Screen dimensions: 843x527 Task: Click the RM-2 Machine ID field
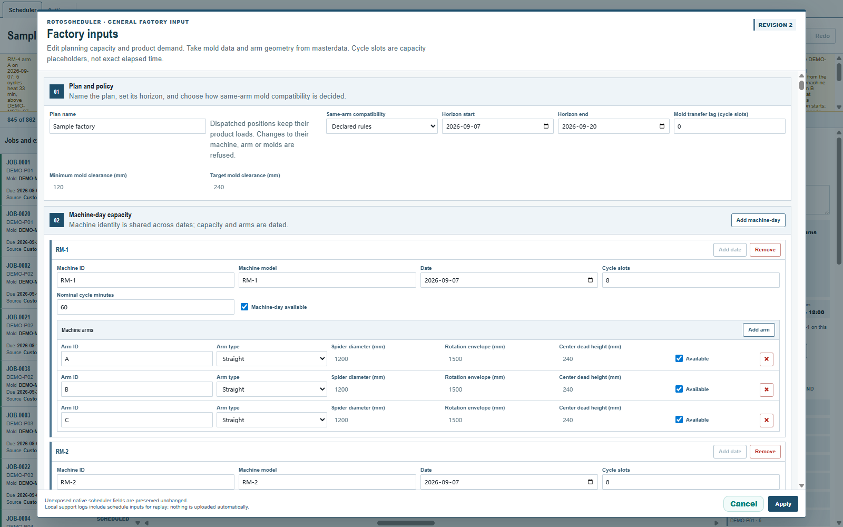click(x=145, y=482)
